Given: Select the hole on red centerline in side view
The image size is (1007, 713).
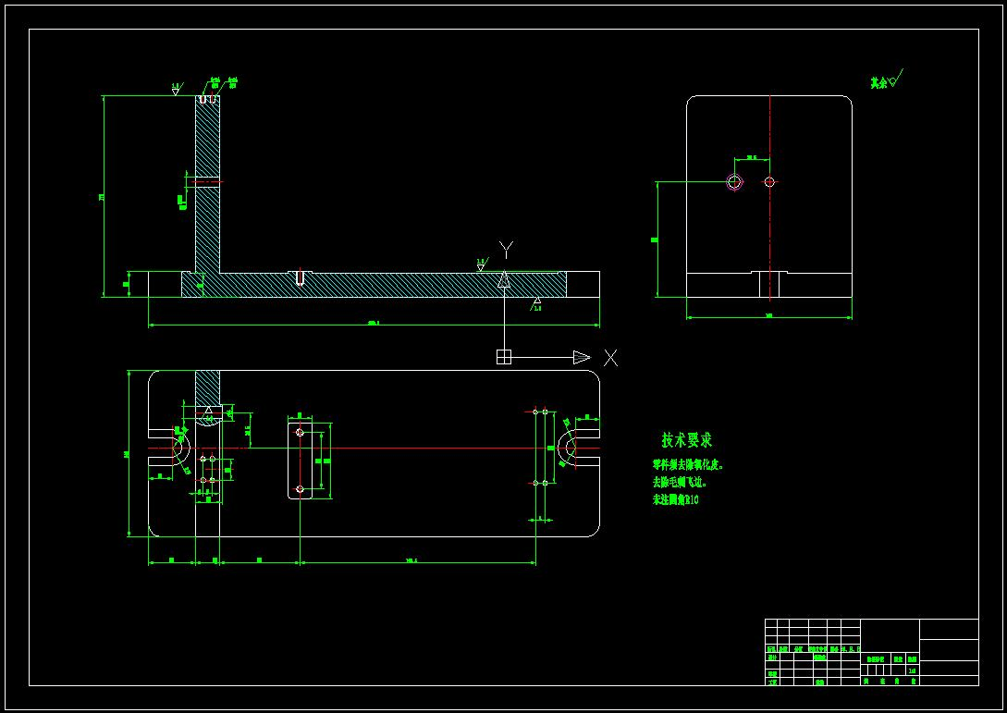Looking at the screenshot, I should tap(770, 182).
